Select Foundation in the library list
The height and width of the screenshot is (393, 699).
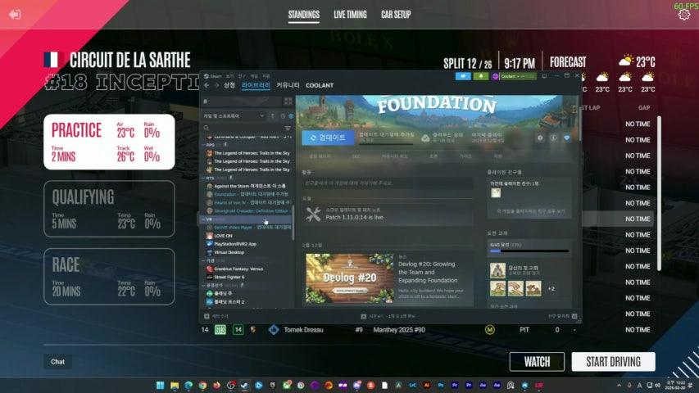pos(249,194)
